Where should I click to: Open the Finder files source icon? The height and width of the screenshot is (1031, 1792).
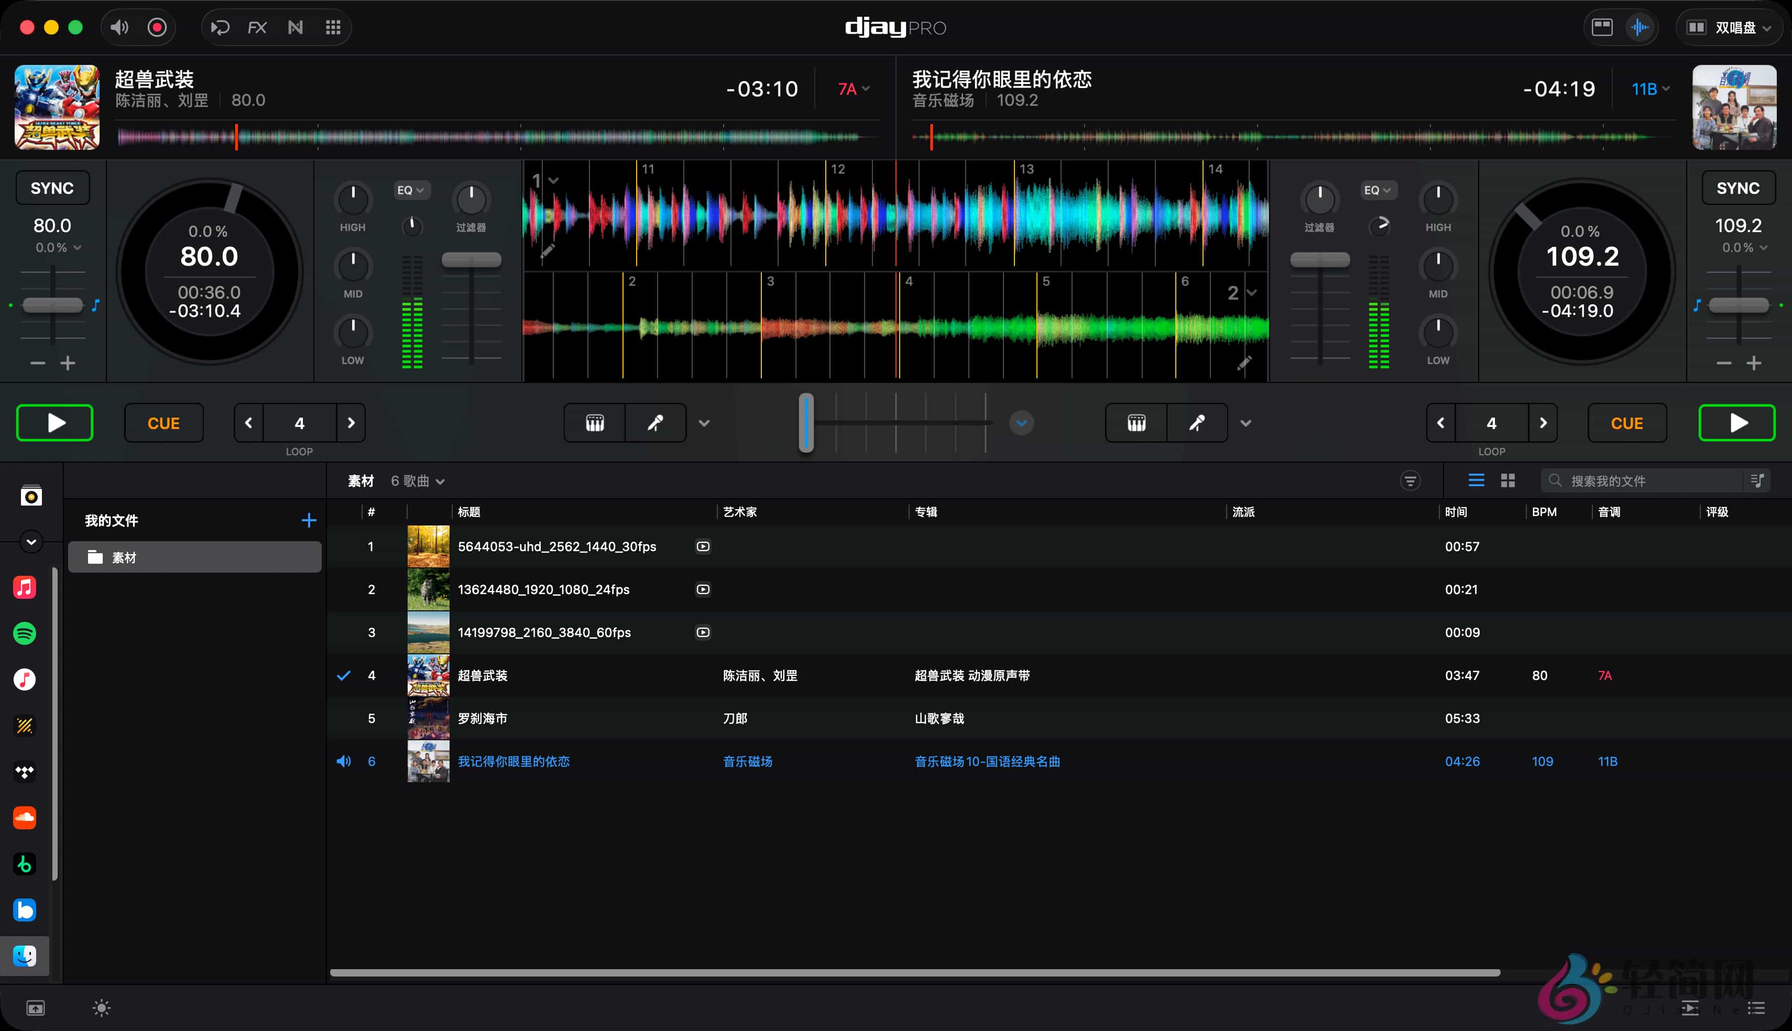click(25, 956)
